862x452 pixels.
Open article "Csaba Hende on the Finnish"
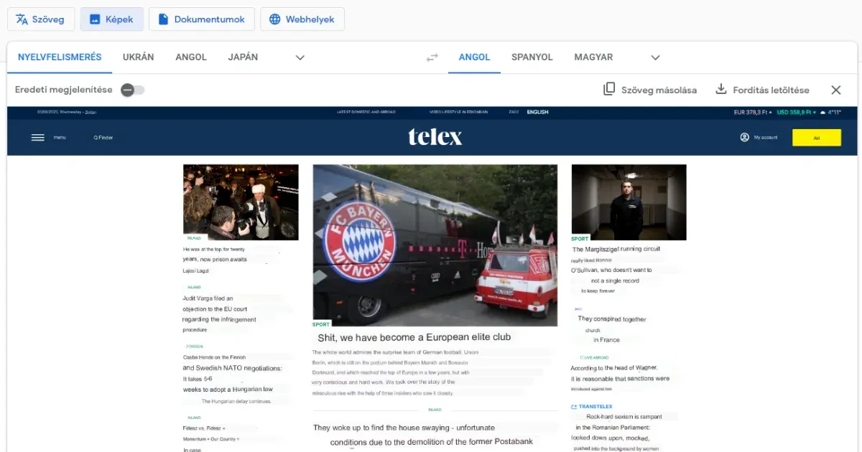[x=214, y=357]
